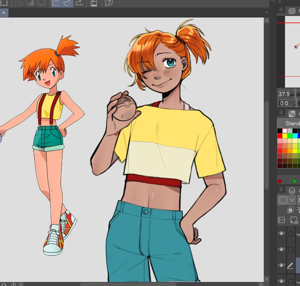Image resolution: width=300 pixels, height=286 pixels.
Task: Click the canvas horizontal scrollbar thumb
Action: 128,284
